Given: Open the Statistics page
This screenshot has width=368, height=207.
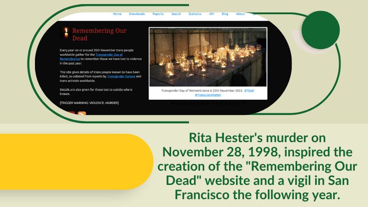Looking at the screenshot, I should coord(195,14).
